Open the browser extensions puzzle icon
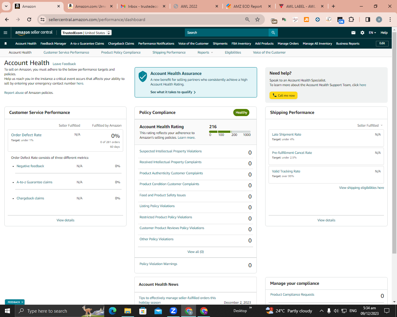This screenshot has width=397, height=317. (x=351, y=20)
